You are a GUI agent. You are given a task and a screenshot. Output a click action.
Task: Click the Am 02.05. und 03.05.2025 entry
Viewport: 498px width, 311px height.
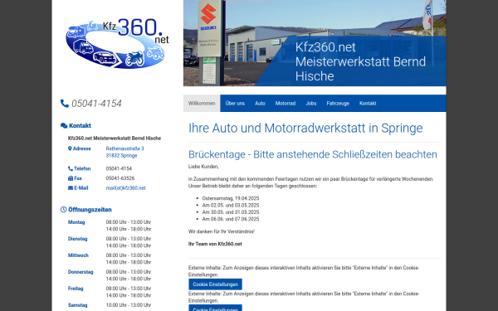click(x=231, y=206)
